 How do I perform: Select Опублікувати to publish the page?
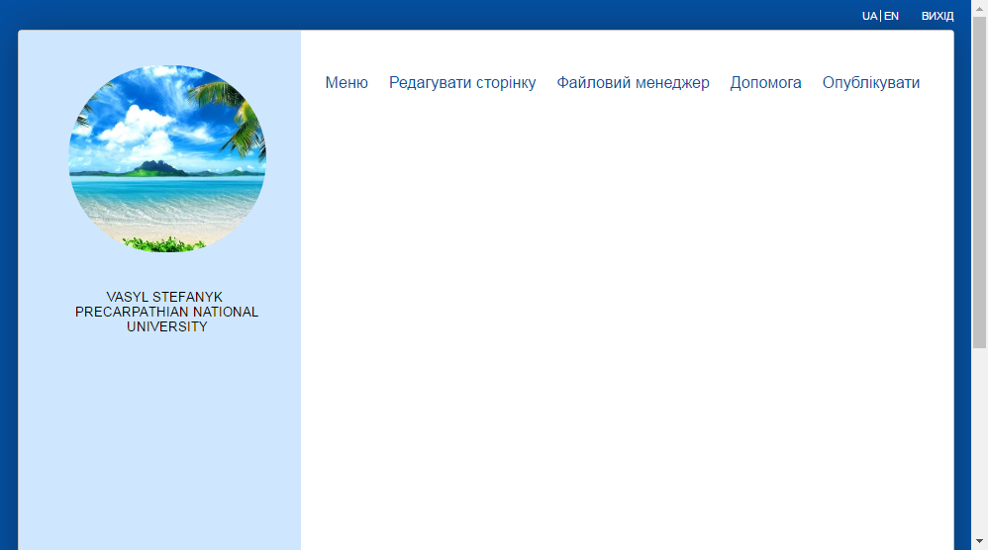click(871, 82)
